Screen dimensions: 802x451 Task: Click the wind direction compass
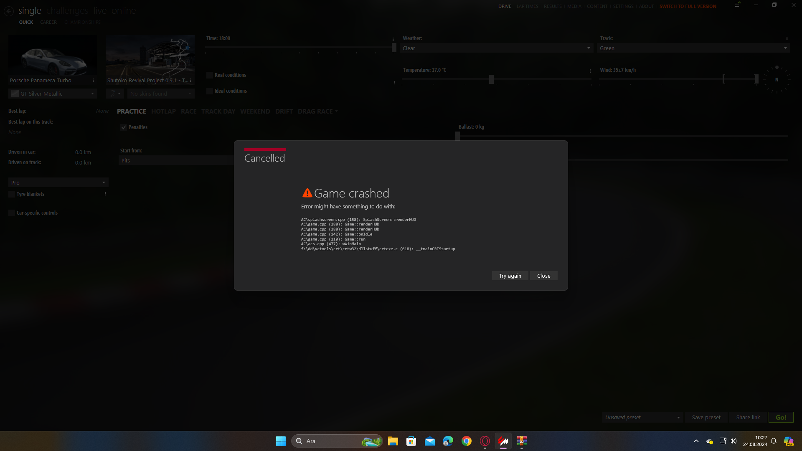coord(777,79)
